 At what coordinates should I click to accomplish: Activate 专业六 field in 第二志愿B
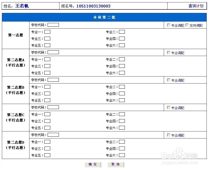coord(122,100)
